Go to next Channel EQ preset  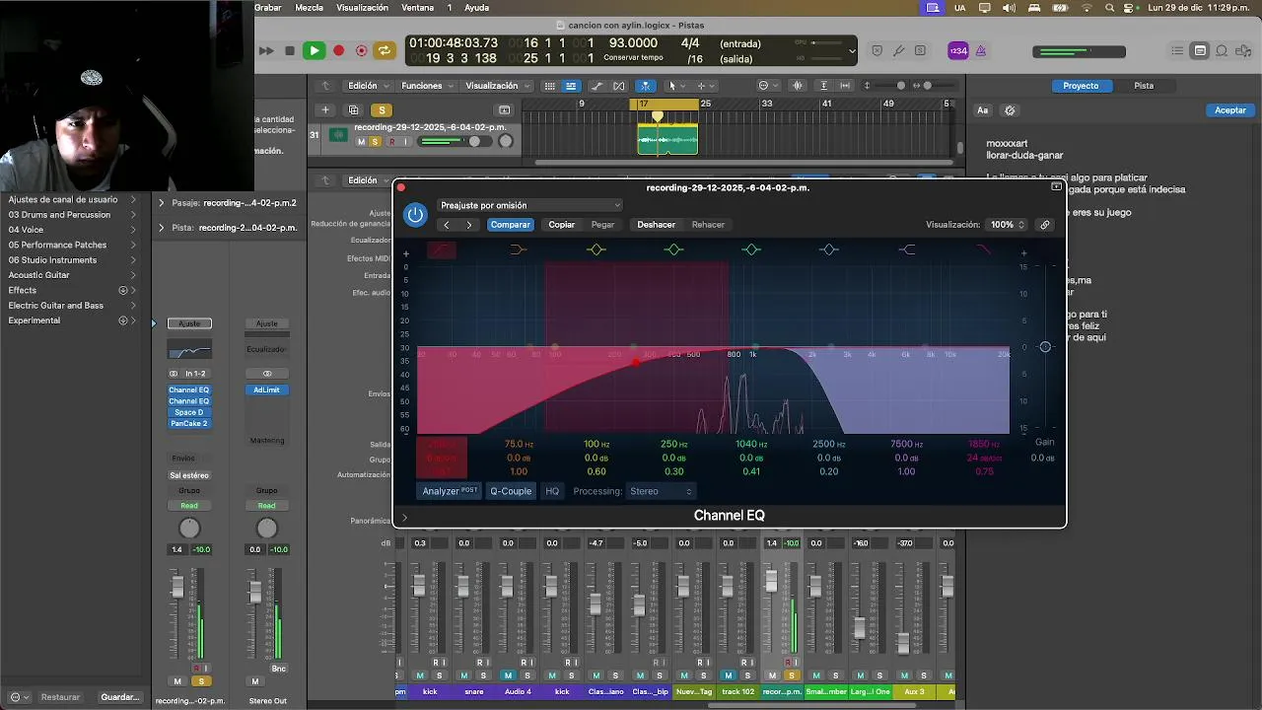coord(469,225)
